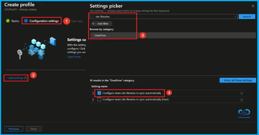The image size is (259, 135).
Task: Focus the 'site libraries' search field
Action: point(164,17)
